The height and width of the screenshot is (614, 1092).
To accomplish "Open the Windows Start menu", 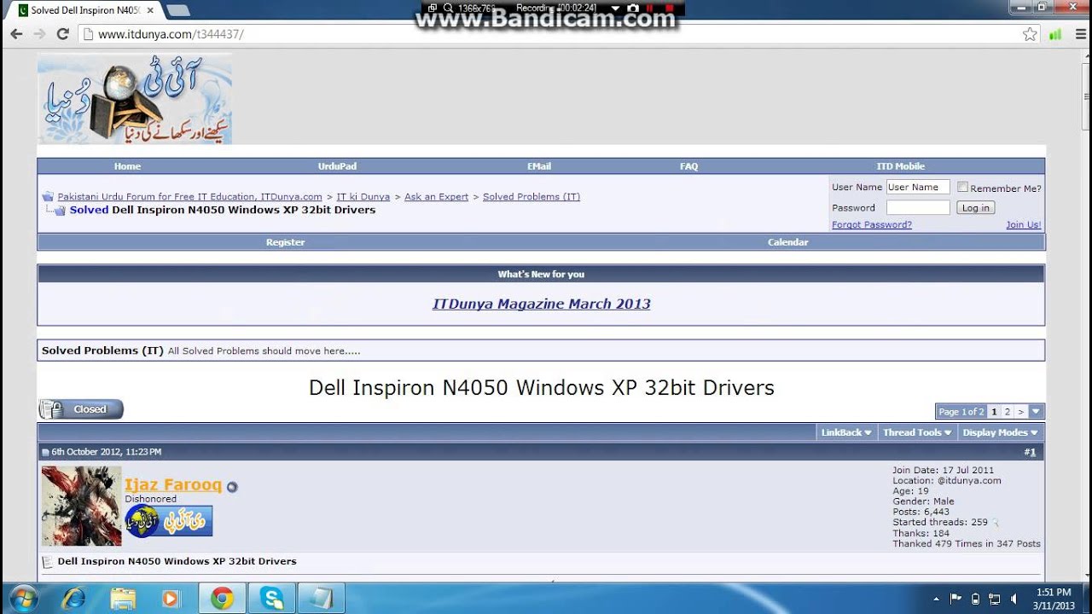I will (x=23, y=598).
